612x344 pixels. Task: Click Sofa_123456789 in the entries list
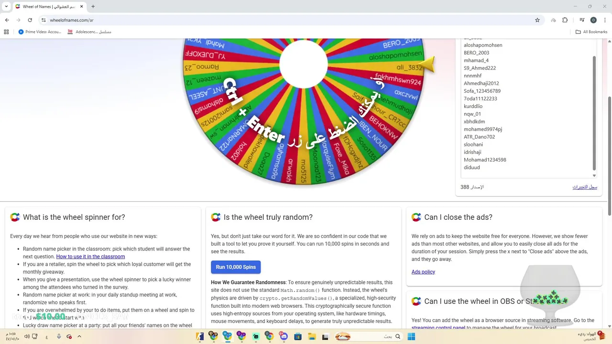482,91
